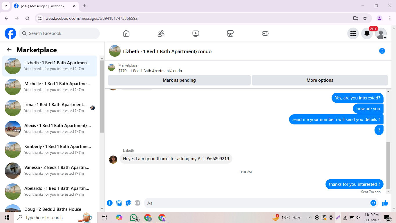Click the 'thanks for you interested ?' bubble
This screenshot has width=396, height=223.
point(355,184)
